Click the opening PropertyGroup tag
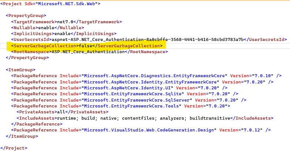290x151 pixels. click(26, 16)
